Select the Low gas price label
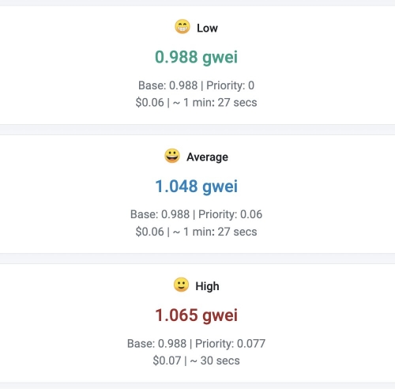 [207, 28]
